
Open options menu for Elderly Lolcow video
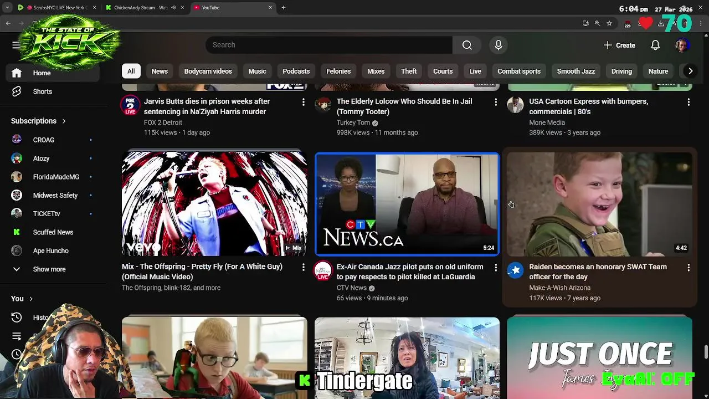[x=496, y=102]
